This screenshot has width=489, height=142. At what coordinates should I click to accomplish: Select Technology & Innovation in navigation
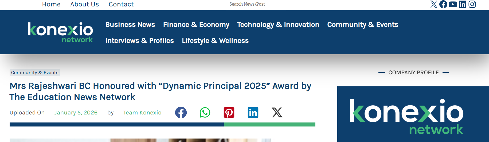278,25
